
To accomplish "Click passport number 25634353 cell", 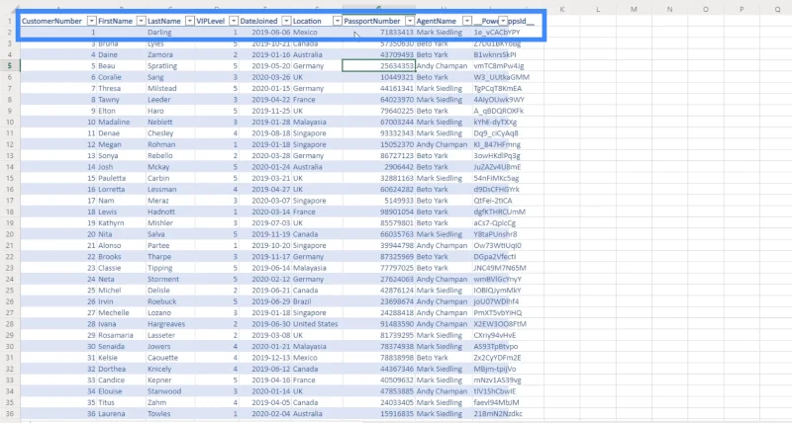I will point(379,65).
